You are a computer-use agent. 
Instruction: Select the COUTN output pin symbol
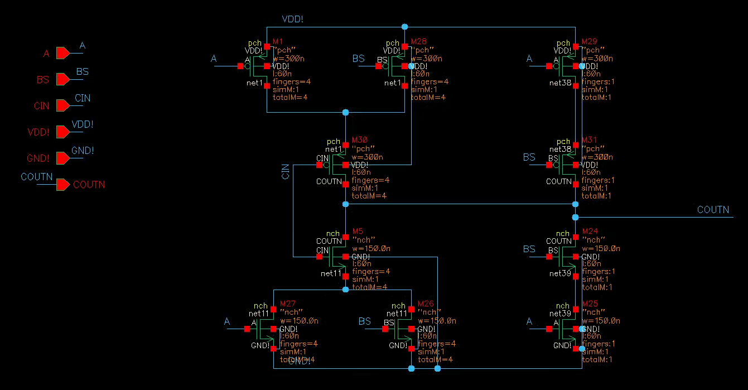[62, 184]
